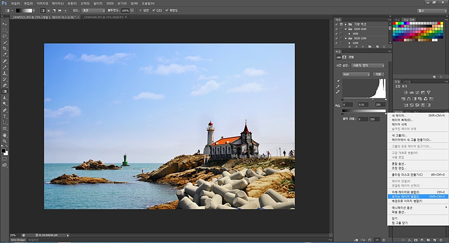Toggle the 투명도 (Transparency) checkbox

tap(167, 10)
